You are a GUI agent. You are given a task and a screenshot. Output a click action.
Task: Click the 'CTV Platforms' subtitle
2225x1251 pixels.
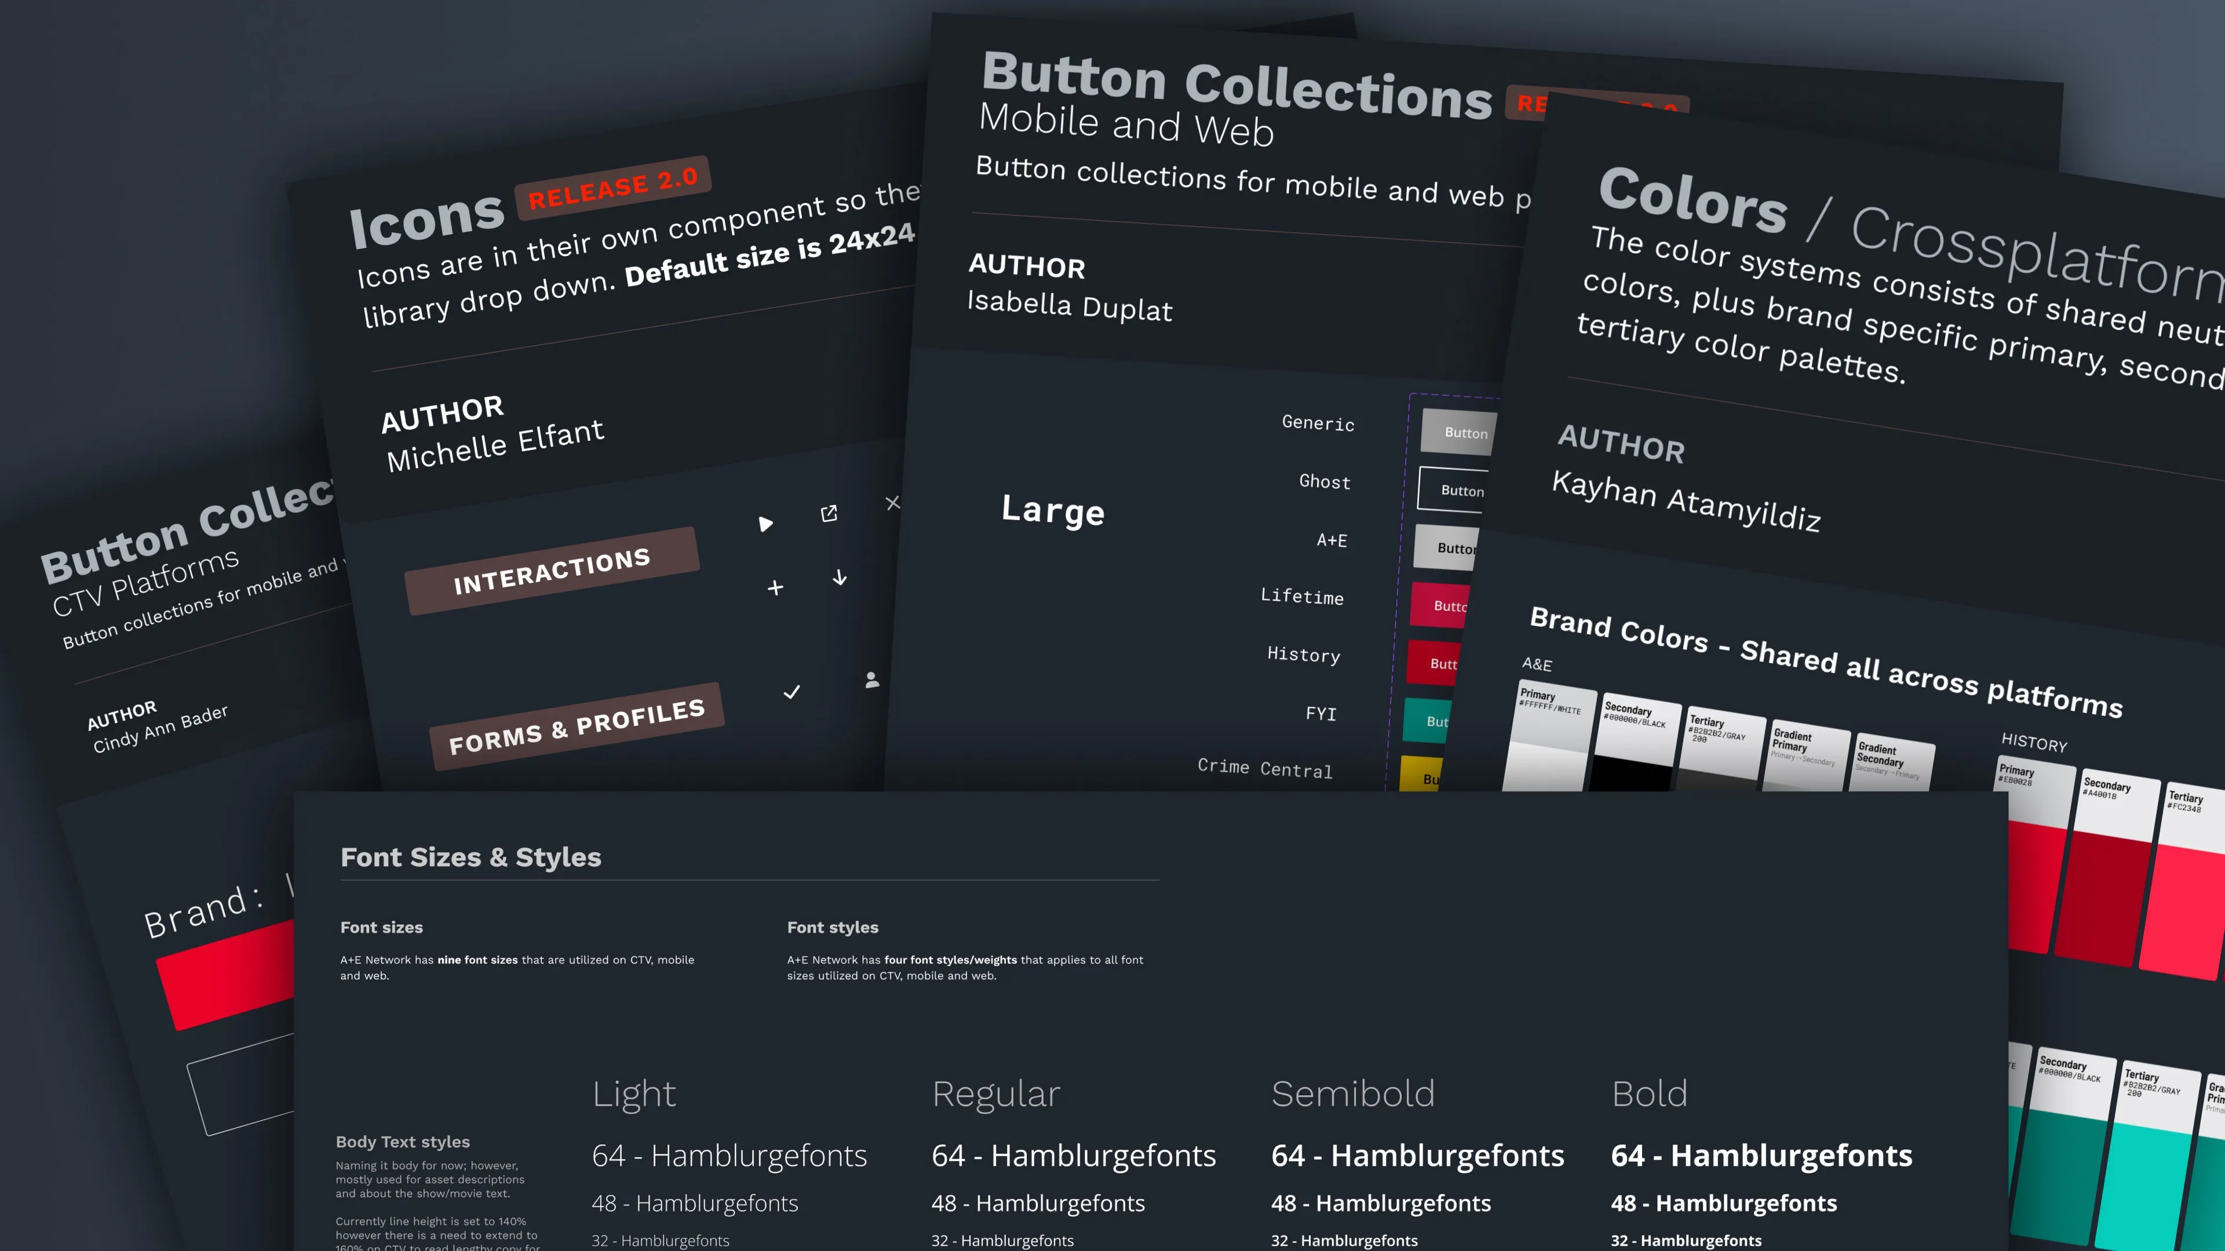coord(145,582)
